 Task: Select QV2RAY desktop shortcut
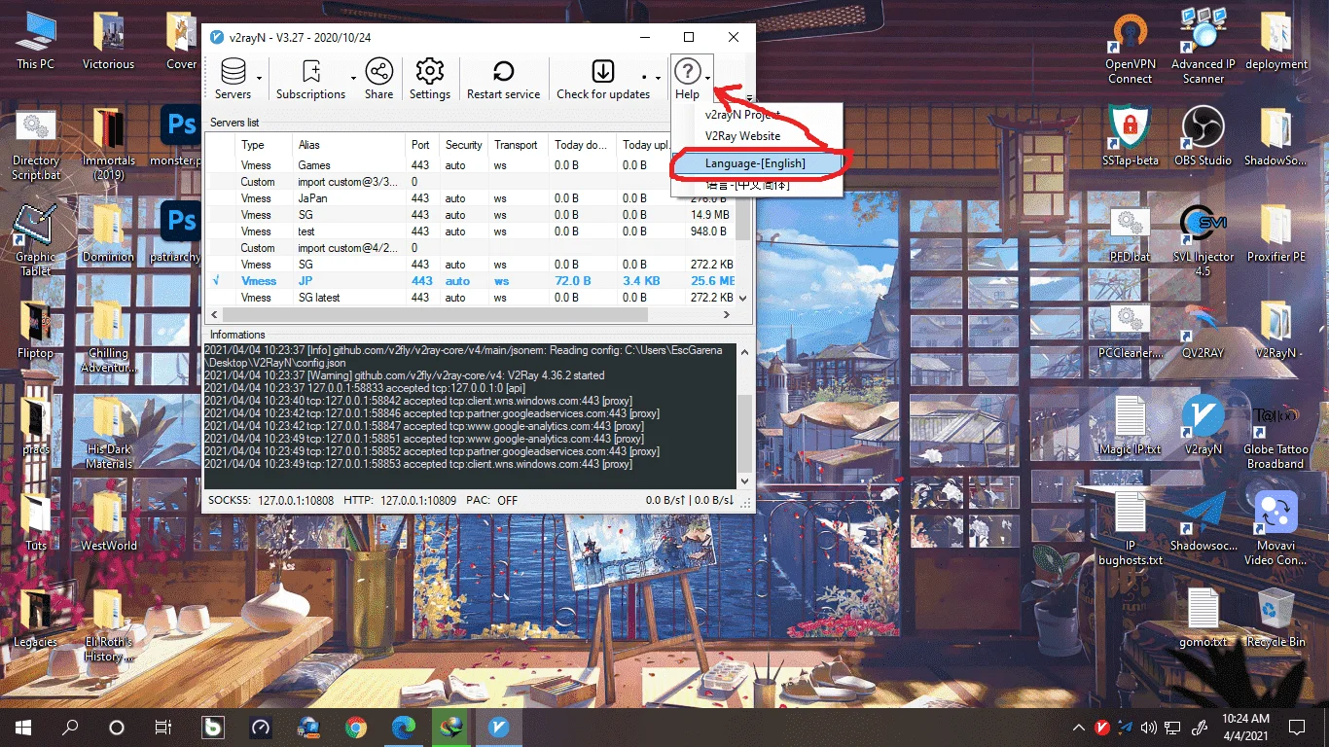coord(1203,330)
